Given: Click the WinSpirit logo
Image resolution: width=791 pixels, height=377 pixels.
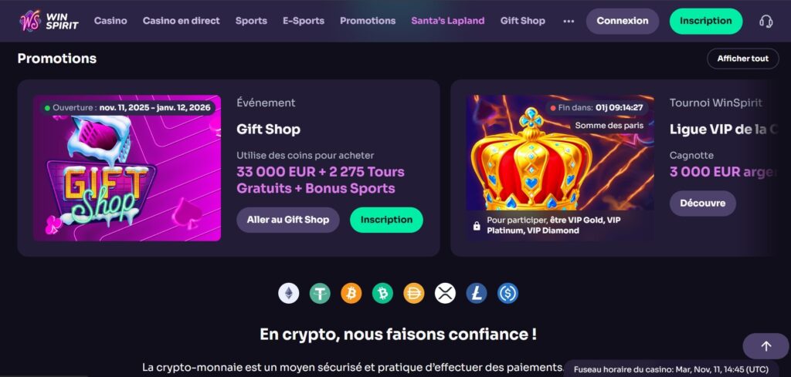Looking at the screenshot, I should 49,21.
